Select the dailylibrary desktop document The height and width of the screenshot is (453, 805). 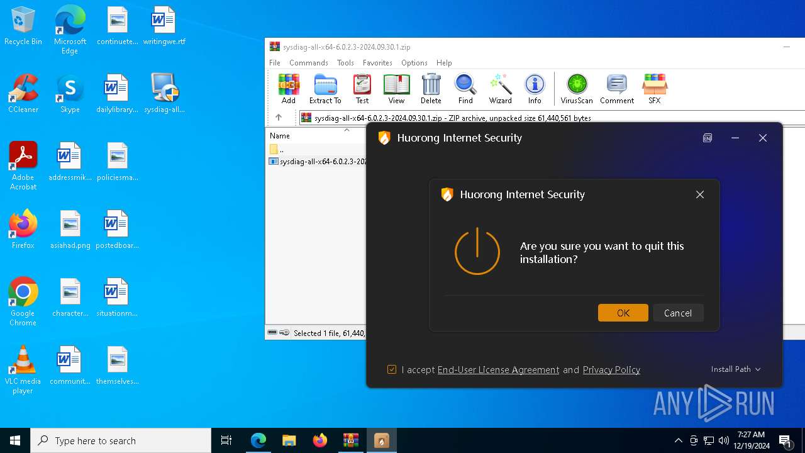click(117, 93)
